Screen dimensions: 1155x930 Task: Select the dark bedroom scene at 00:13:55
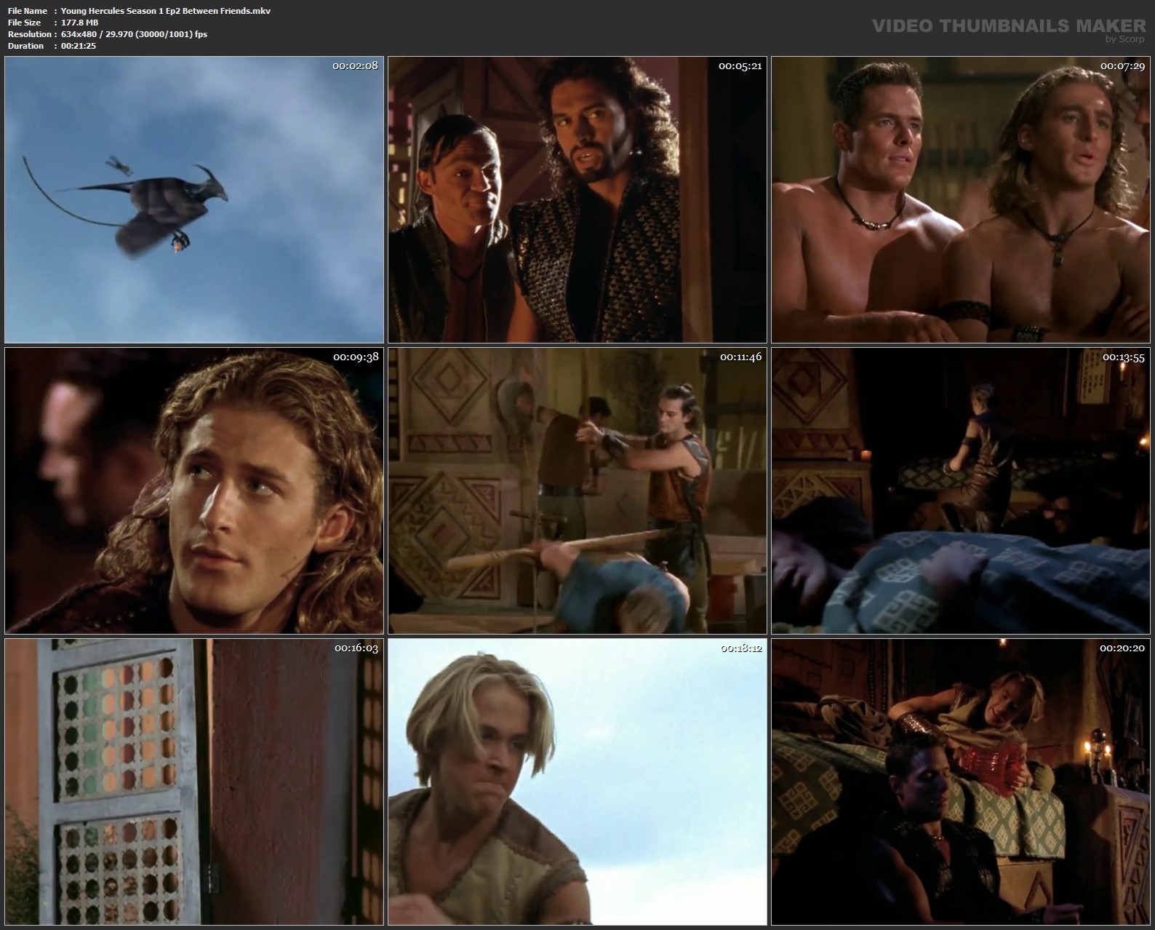point(961,490)
